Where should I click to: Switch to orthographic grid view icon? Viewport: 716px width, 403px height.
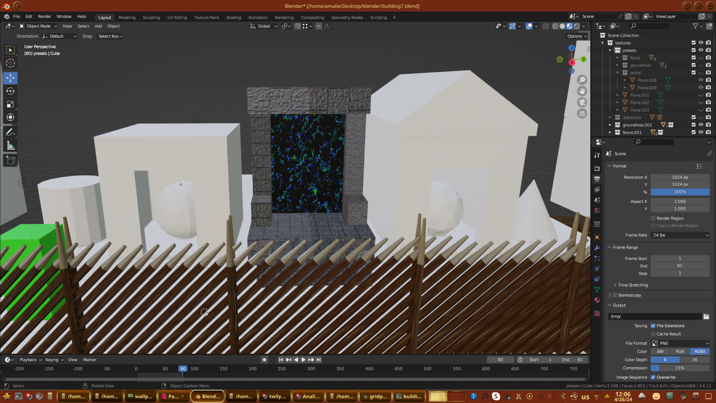coord(582,113)
